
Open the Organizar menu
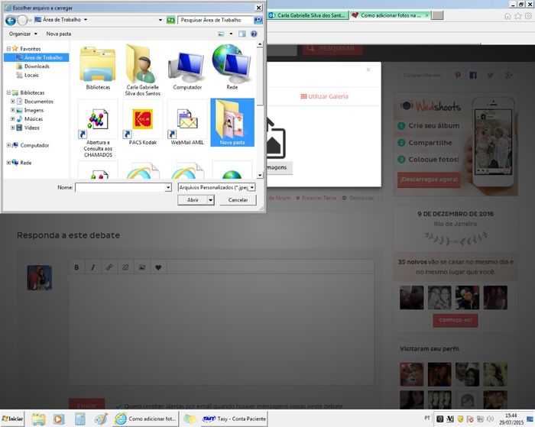click(x=23, y=34)
